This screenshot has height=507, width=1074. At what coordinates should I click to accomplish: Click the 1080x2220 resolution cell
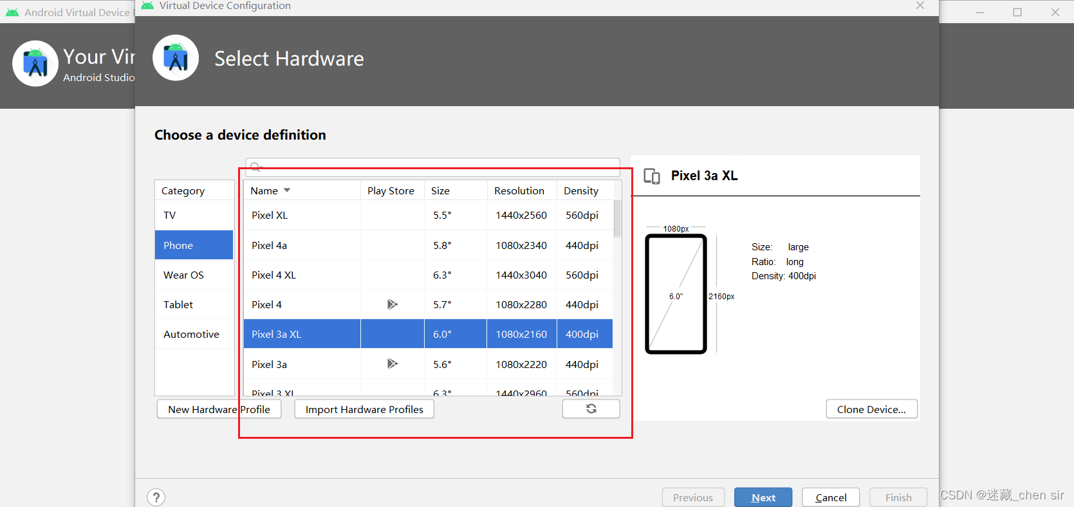(x=521, y=364)
